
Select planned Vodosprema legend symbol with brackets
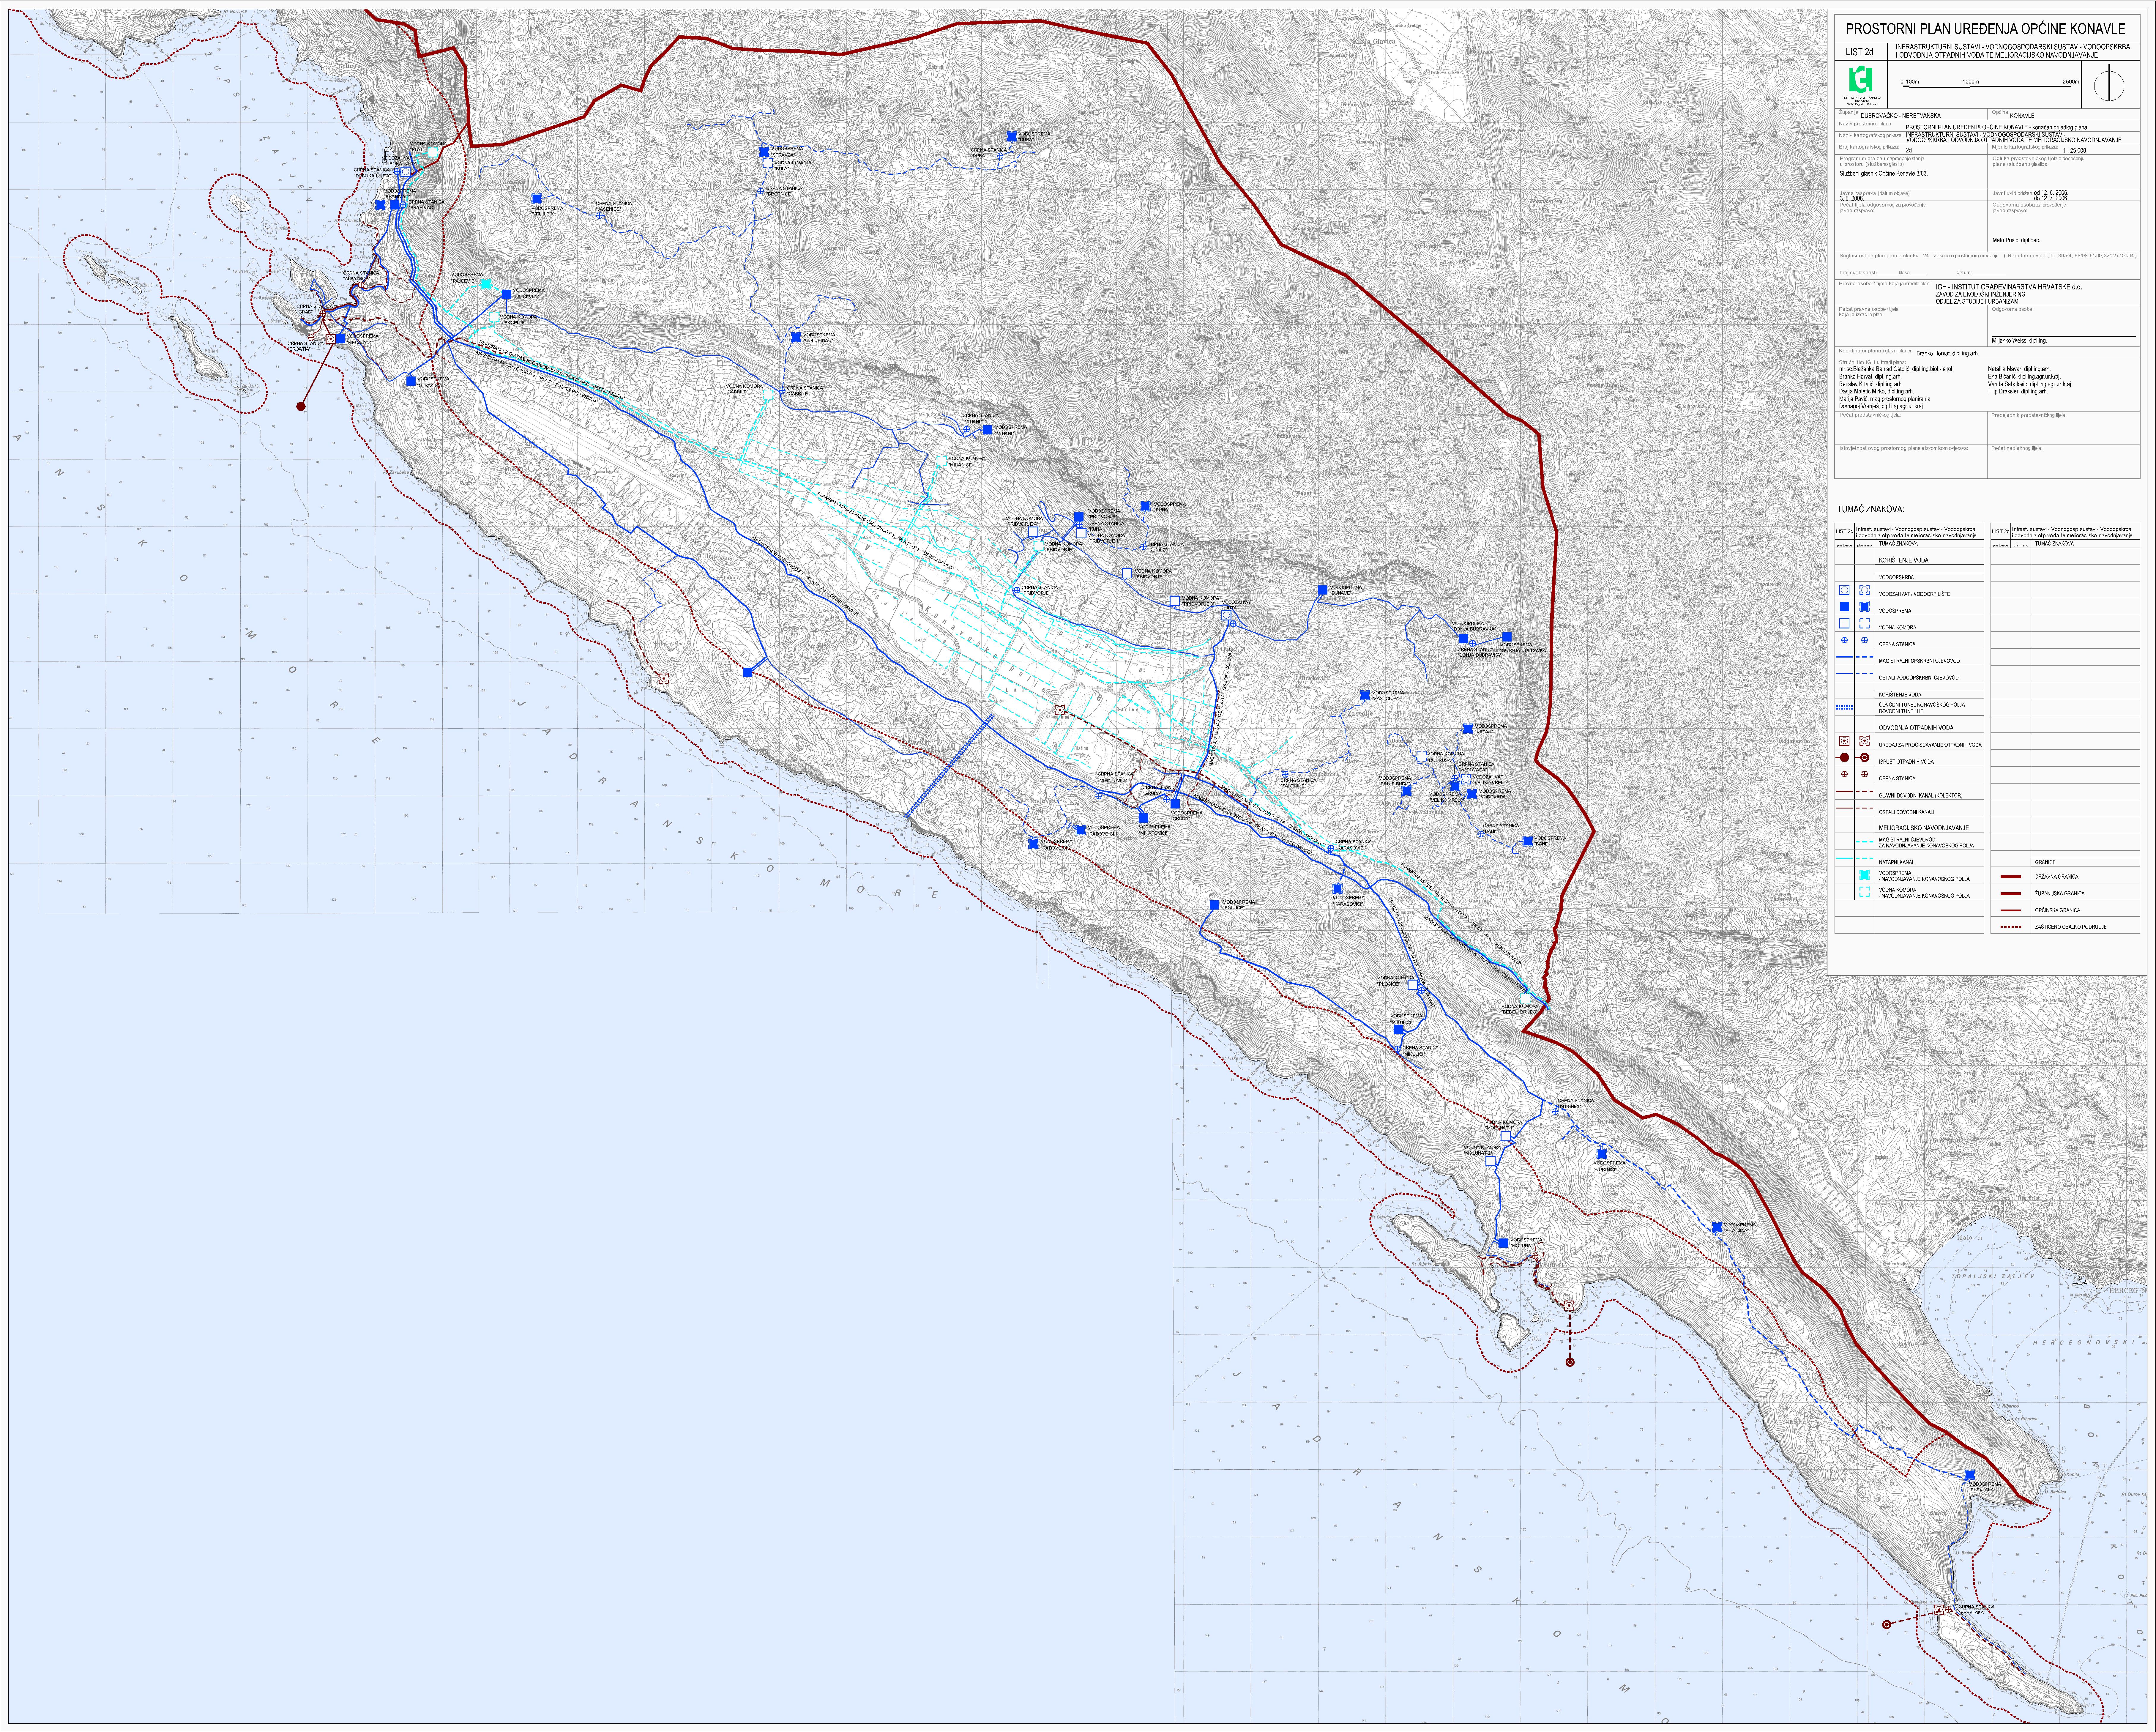pos(1865,607)
